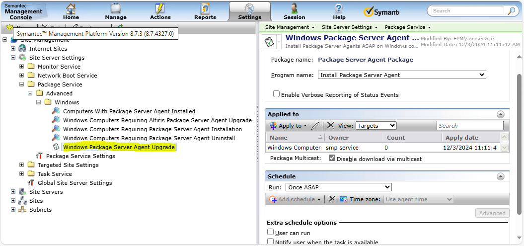Screen dimensions: 524x246
Task: Open the Actions lightning icon
Action: 160,8
